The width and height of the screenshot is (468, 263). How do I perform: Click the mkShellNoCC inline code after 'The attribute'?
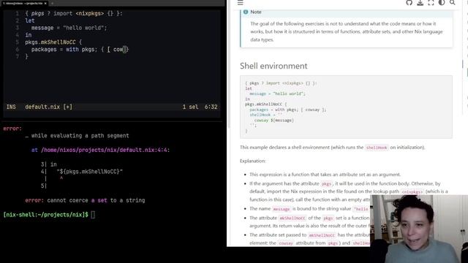tap(292, 218)
